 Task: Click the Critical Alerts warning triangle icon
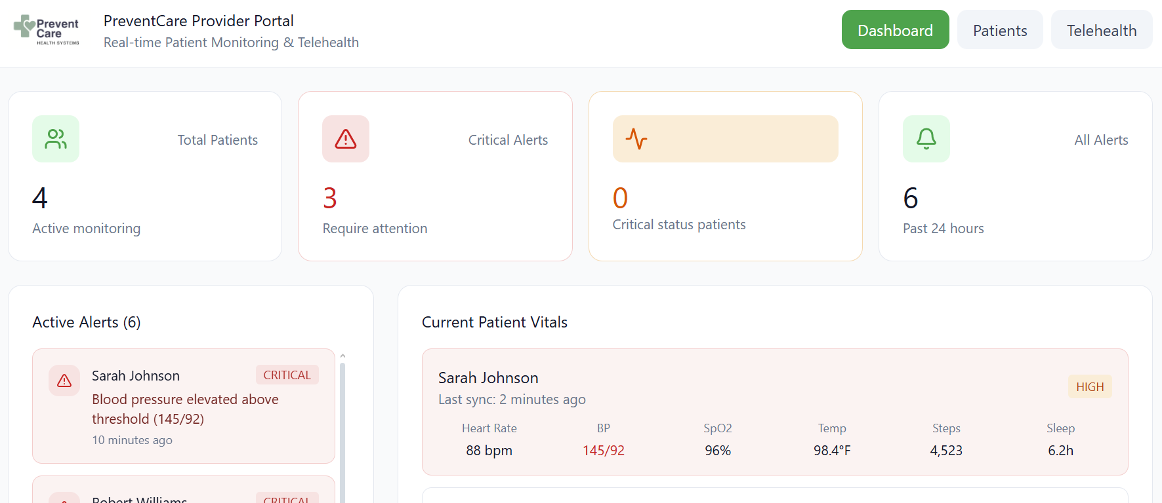[346, 139]
